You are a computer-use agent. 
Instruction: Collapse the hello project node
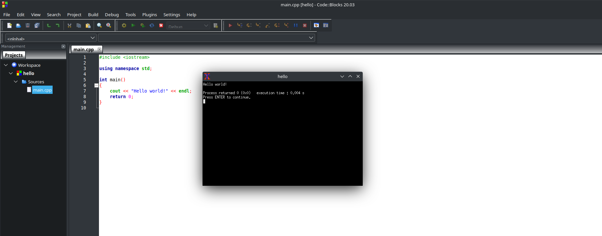coord(11,73)
